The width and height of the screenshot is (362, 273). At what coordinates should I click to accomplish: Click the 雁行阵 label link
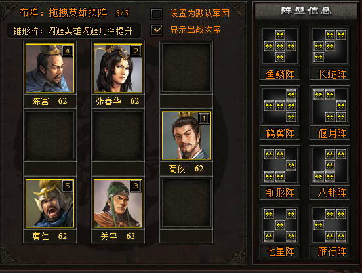point(332,251)
